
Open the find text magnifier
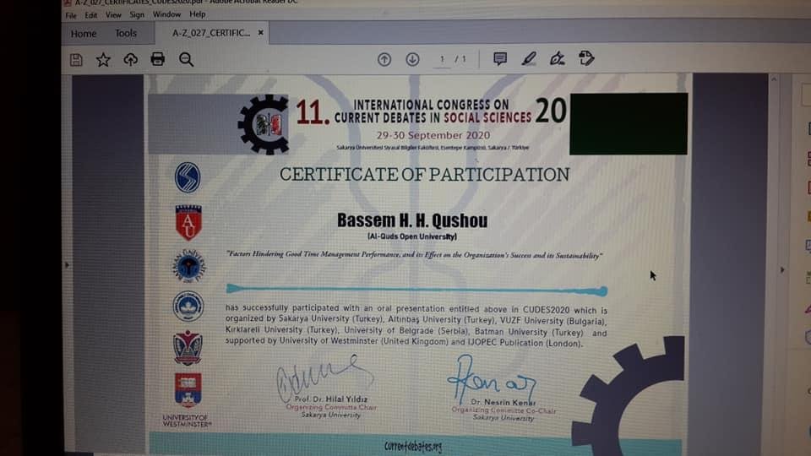186,59
